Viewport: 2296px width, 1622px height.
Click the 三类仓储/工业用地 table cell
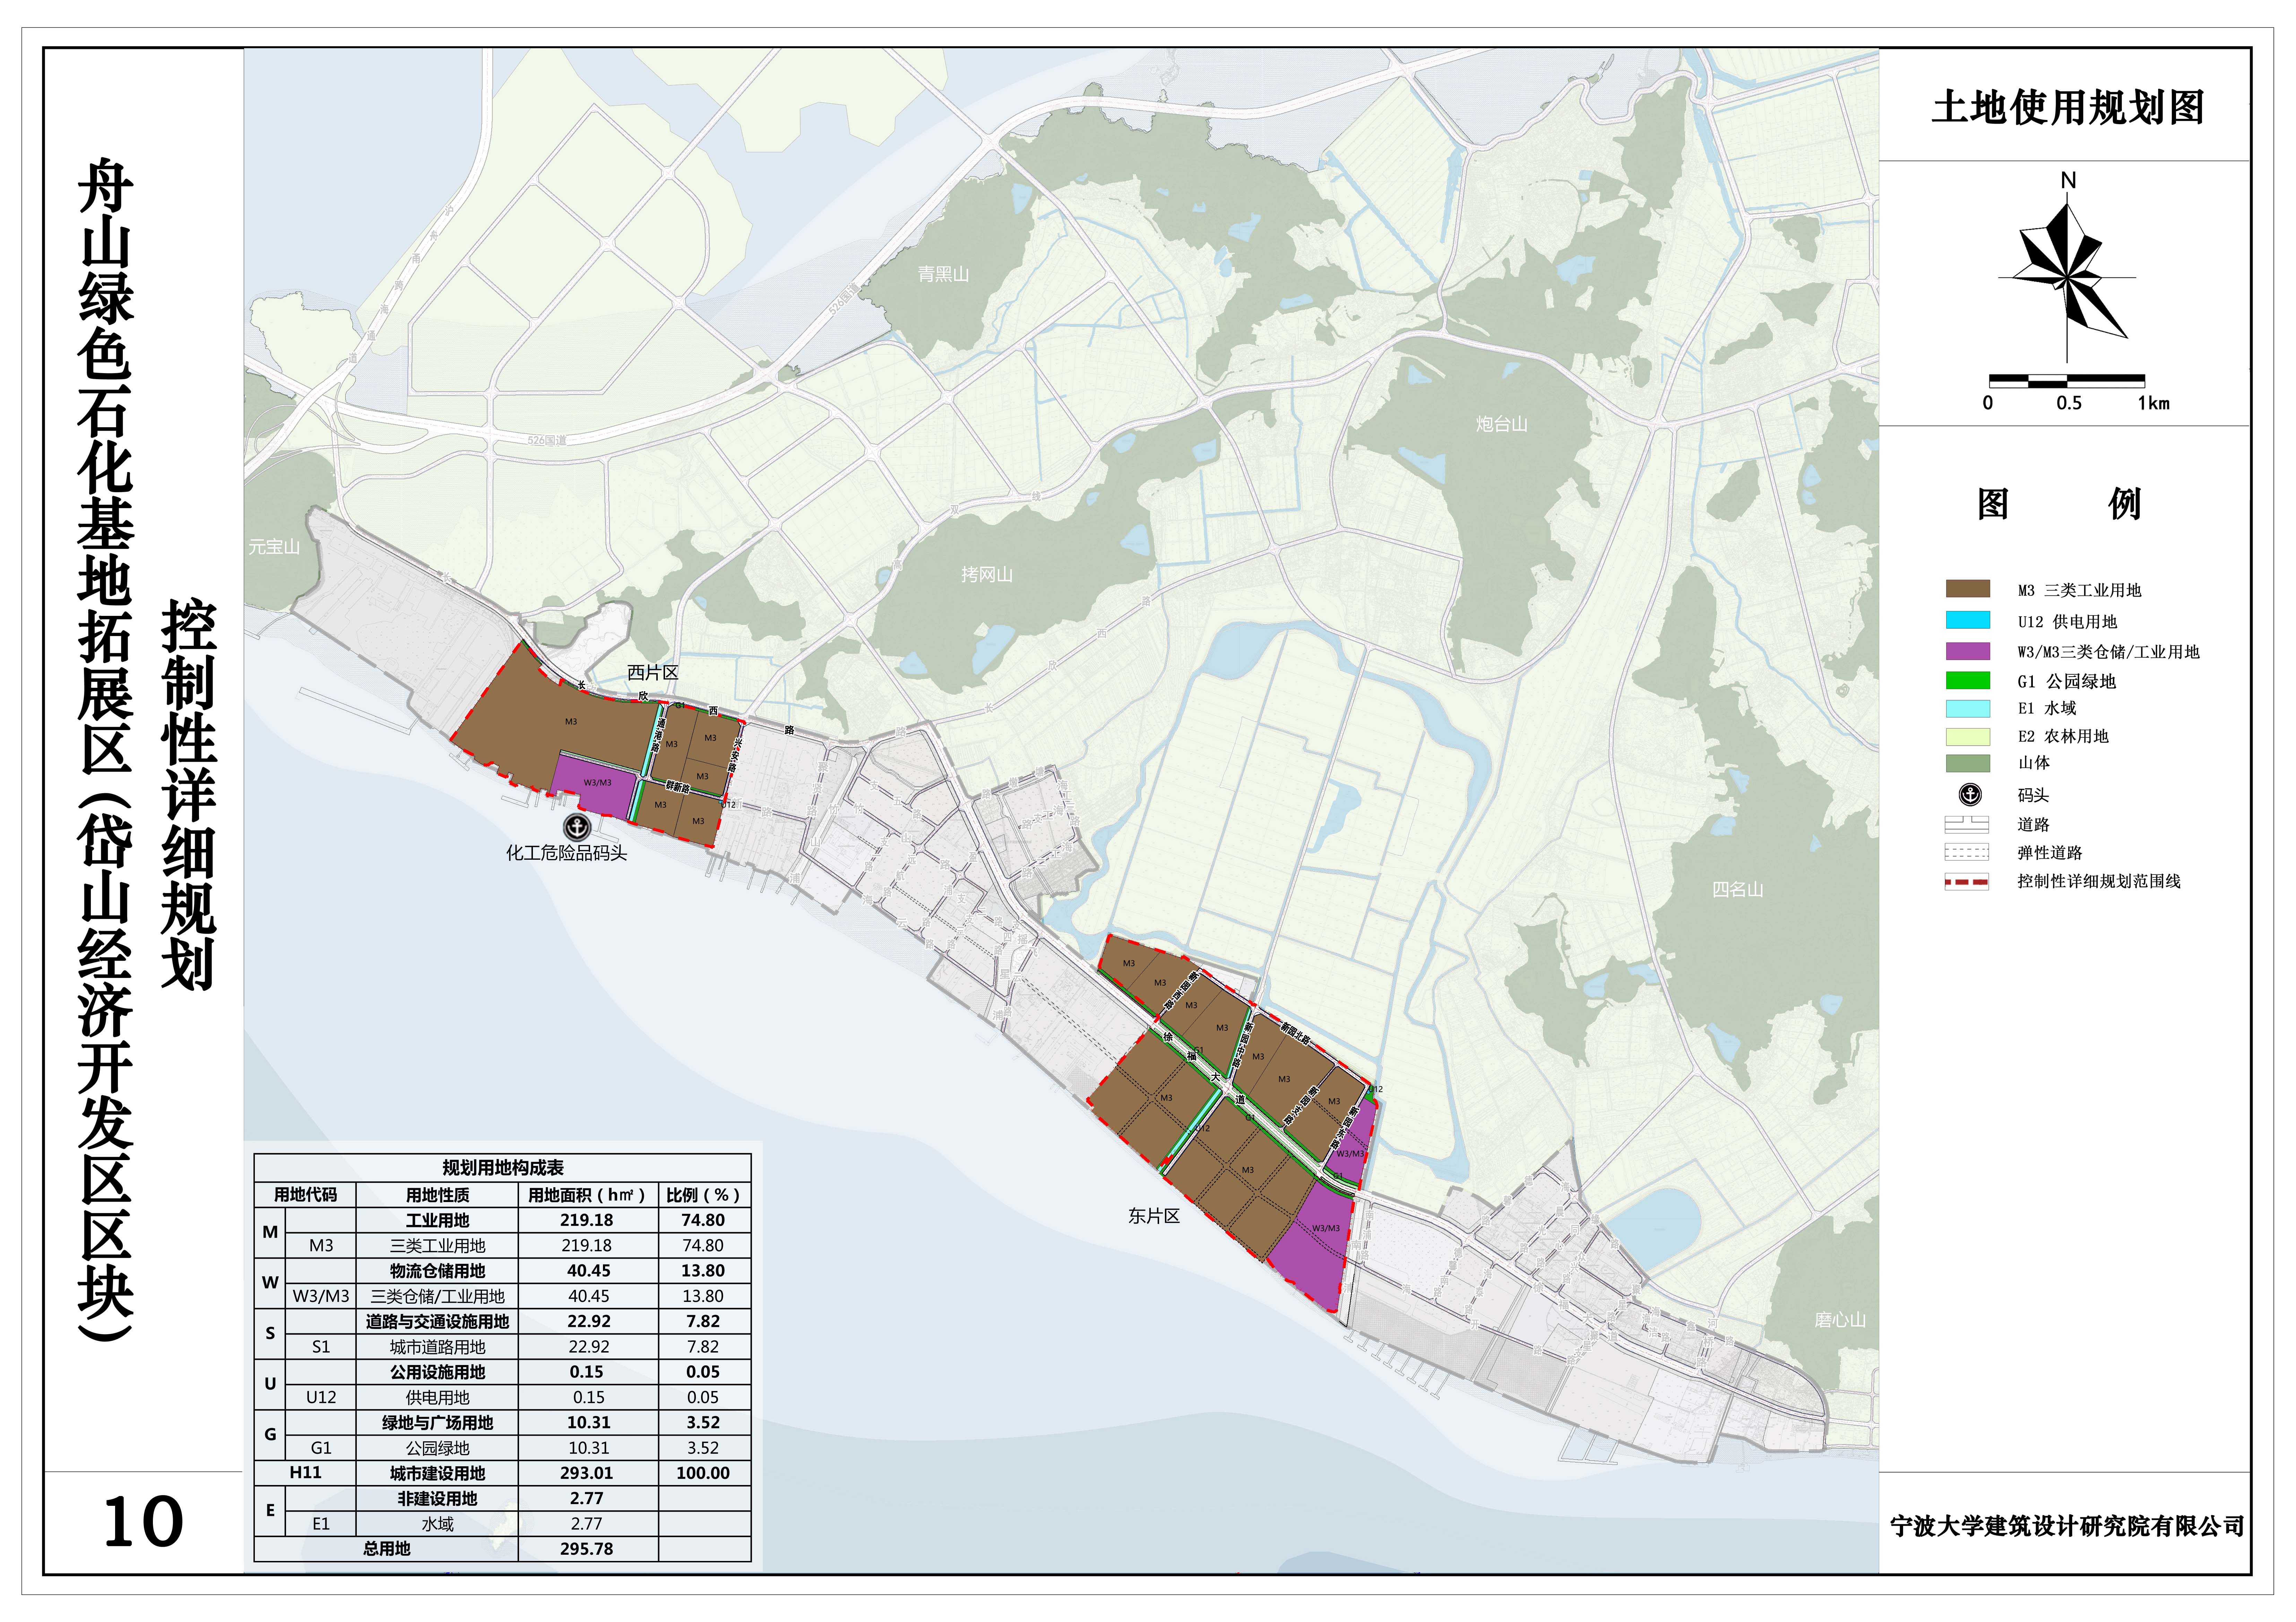tap(437, 1296)
